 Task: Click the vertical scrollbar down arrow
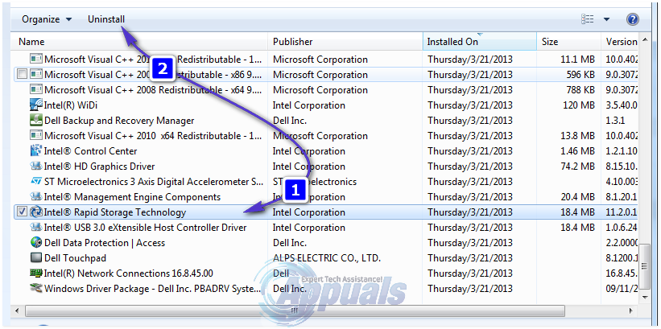pos(644,298)
